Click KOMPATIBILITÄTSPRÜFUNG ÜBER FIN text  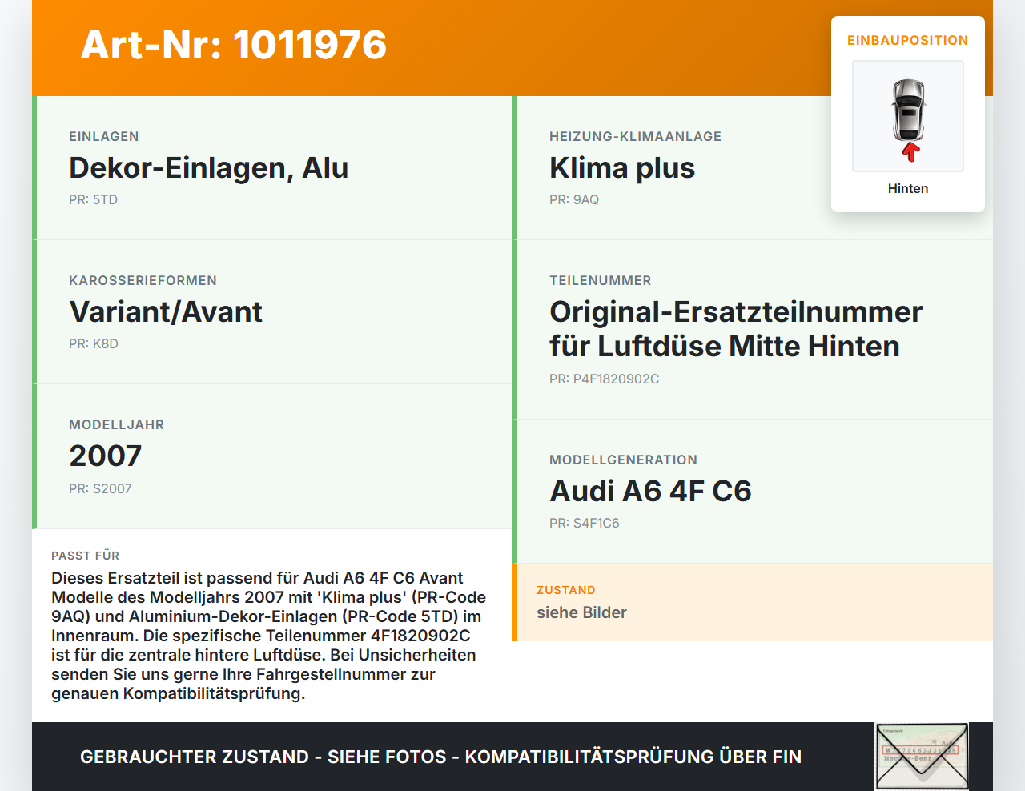[637, 756]
